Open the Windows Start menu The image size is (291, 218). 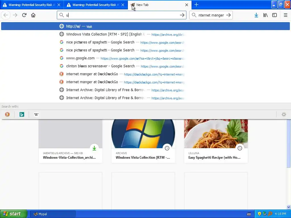click(13, 214)
